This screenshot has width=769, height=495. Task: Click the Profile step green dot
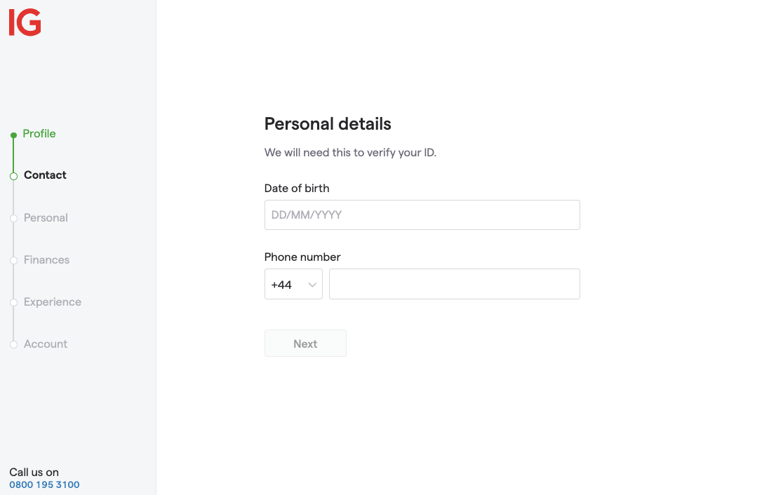coord(14,135)
